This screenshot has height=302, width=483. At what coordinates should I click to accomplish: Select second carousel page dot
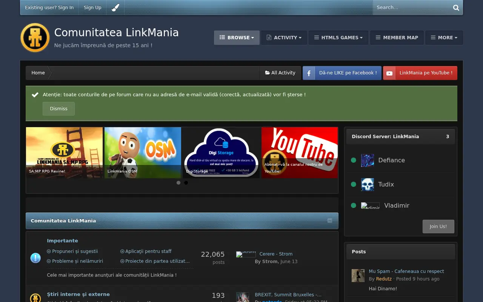[x=186, y=183]
